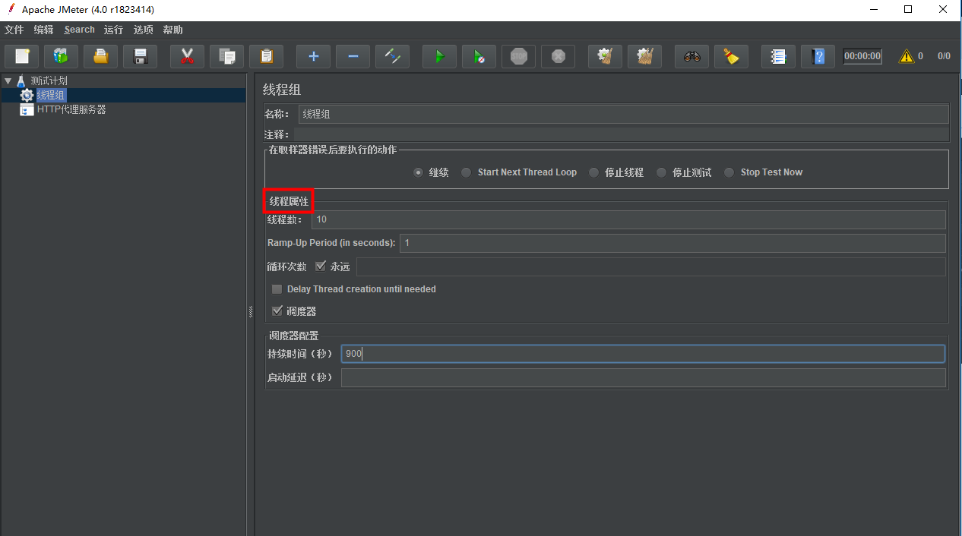Viewport: 962px width, 536px height.
Task: Click the 循环次数 loop count field
Action: point(651,266)
